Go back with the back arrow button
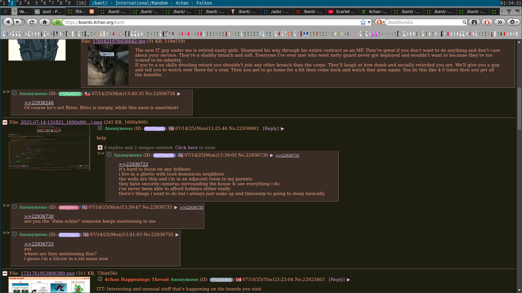This screenshot has height=293, width=522. 8,22
